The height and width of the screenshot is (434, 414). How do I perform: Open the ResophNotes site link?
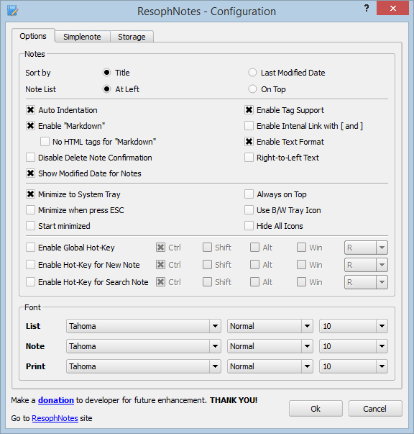[x=55, y=418]
